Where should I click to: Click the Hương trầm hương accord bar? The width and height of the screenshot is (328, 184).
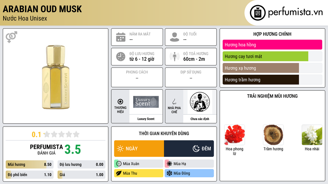coord(272,80)
